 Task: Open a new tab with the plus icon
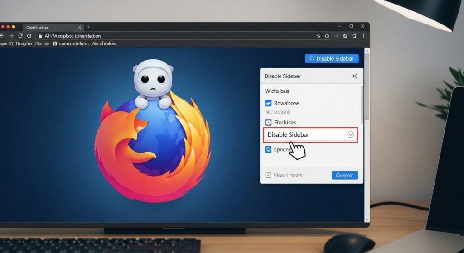coord(89,27)
